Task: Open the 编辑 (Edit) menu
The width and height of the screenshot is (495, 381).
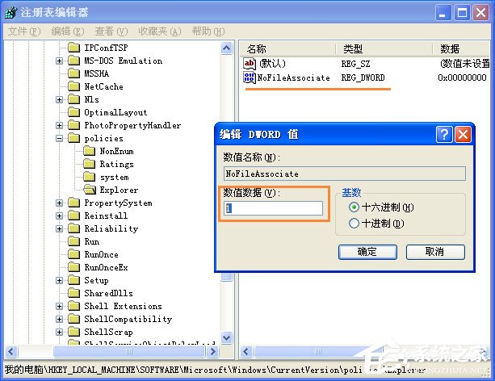Action: [68, 31]
